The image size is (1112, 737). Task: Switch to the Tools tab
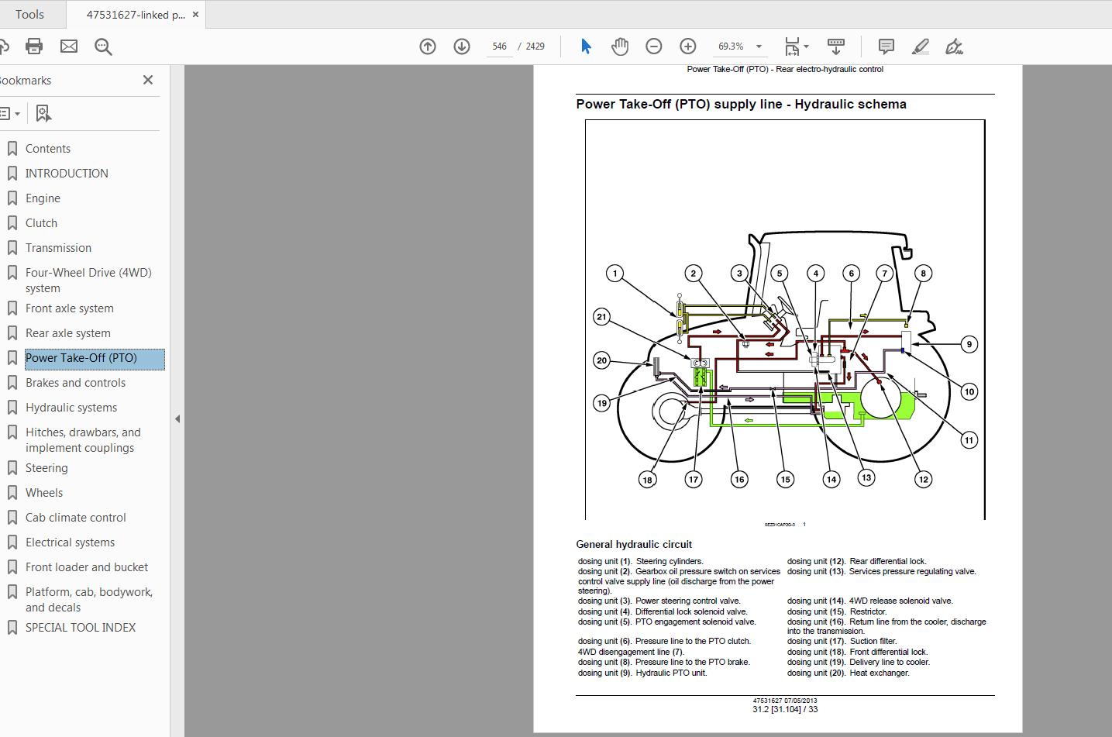(30, 13)
